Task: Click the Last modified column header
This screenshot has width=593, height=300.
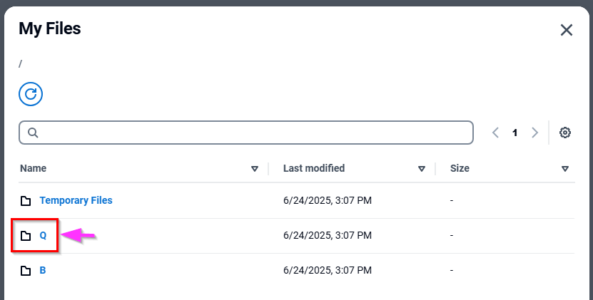Action: [314, 169]
